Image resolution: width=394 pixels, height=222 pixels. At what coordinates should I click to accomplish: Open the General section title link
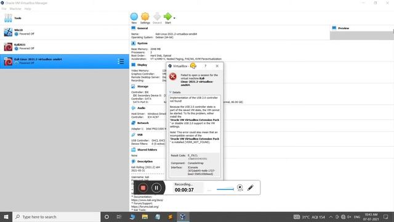coord(142,28)
